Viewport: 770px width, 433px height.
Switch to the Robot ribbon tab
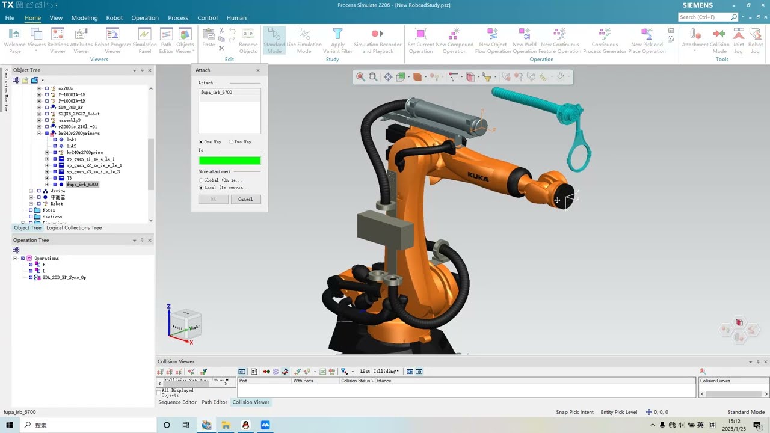tap(114, 18)
